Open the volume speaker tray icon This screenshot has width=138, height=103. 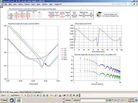click(x=125, y=100)
